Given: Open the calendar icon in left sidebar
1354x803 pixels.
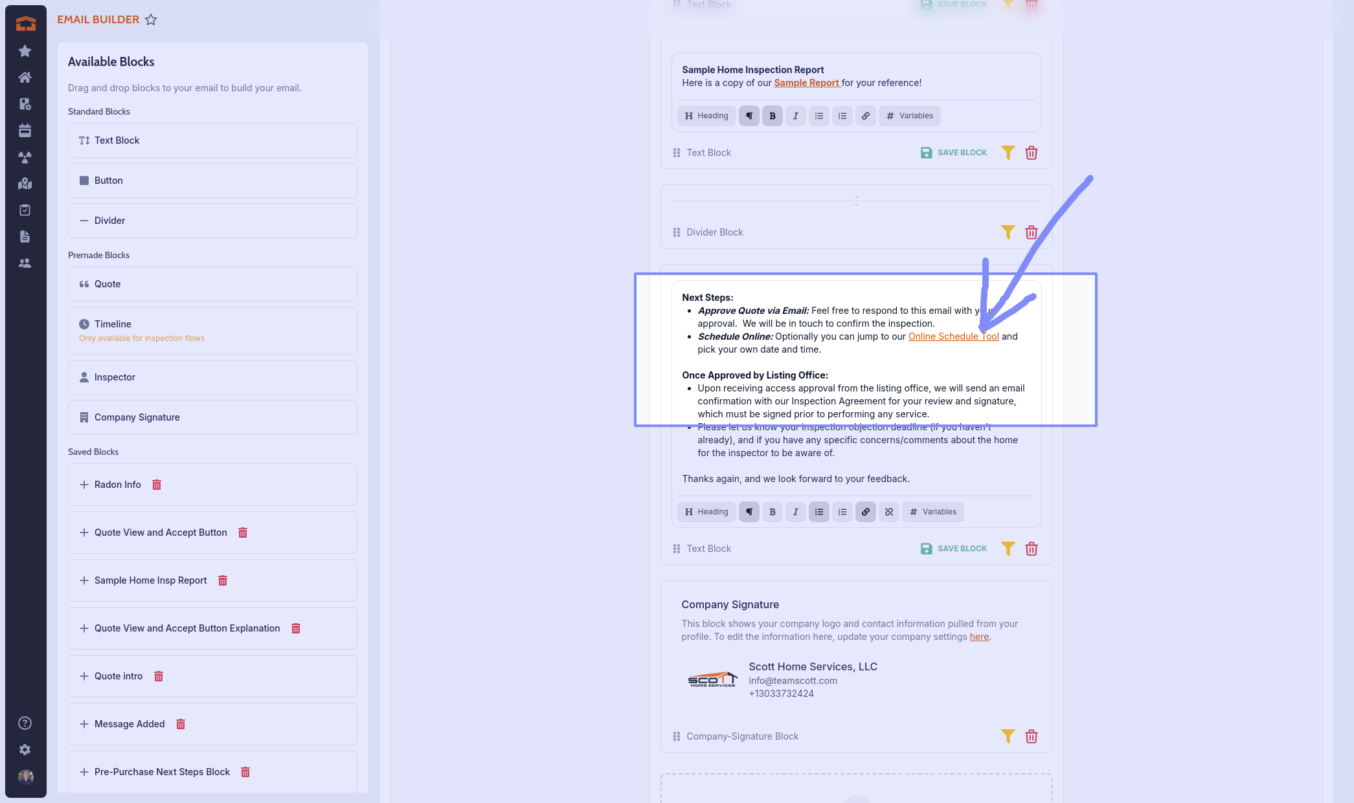Looking at the screenshot, I should [x=25, y=131].
